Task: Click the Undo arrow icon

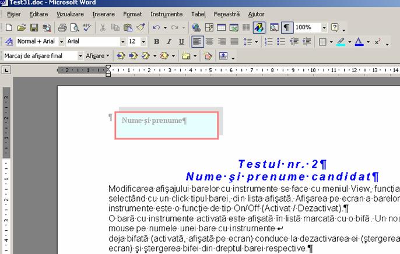Action: pos(156,27)
